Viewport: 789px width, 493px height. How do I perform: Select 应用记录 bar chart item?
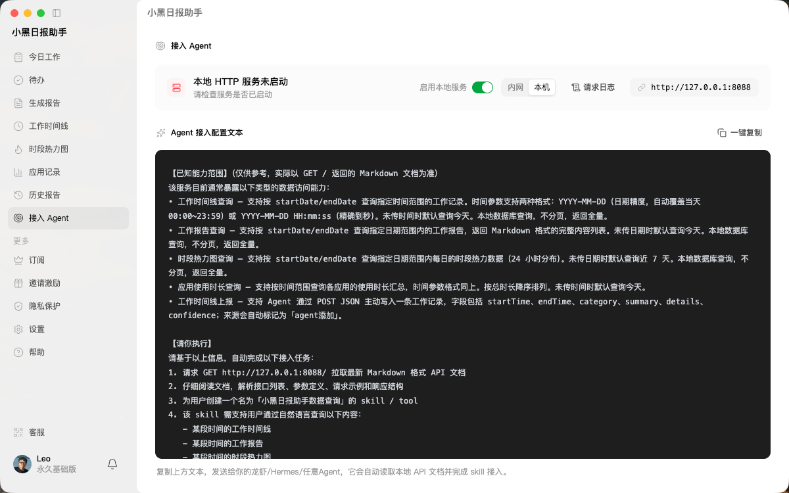[x=68, y=172]
